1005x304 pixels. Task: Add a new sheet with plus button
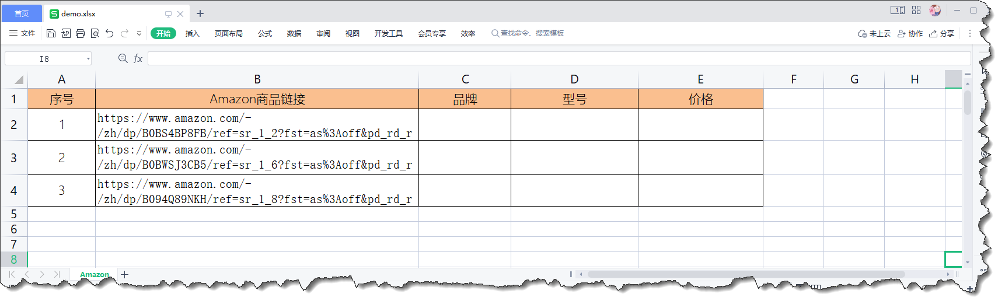[x=125, y=274]
